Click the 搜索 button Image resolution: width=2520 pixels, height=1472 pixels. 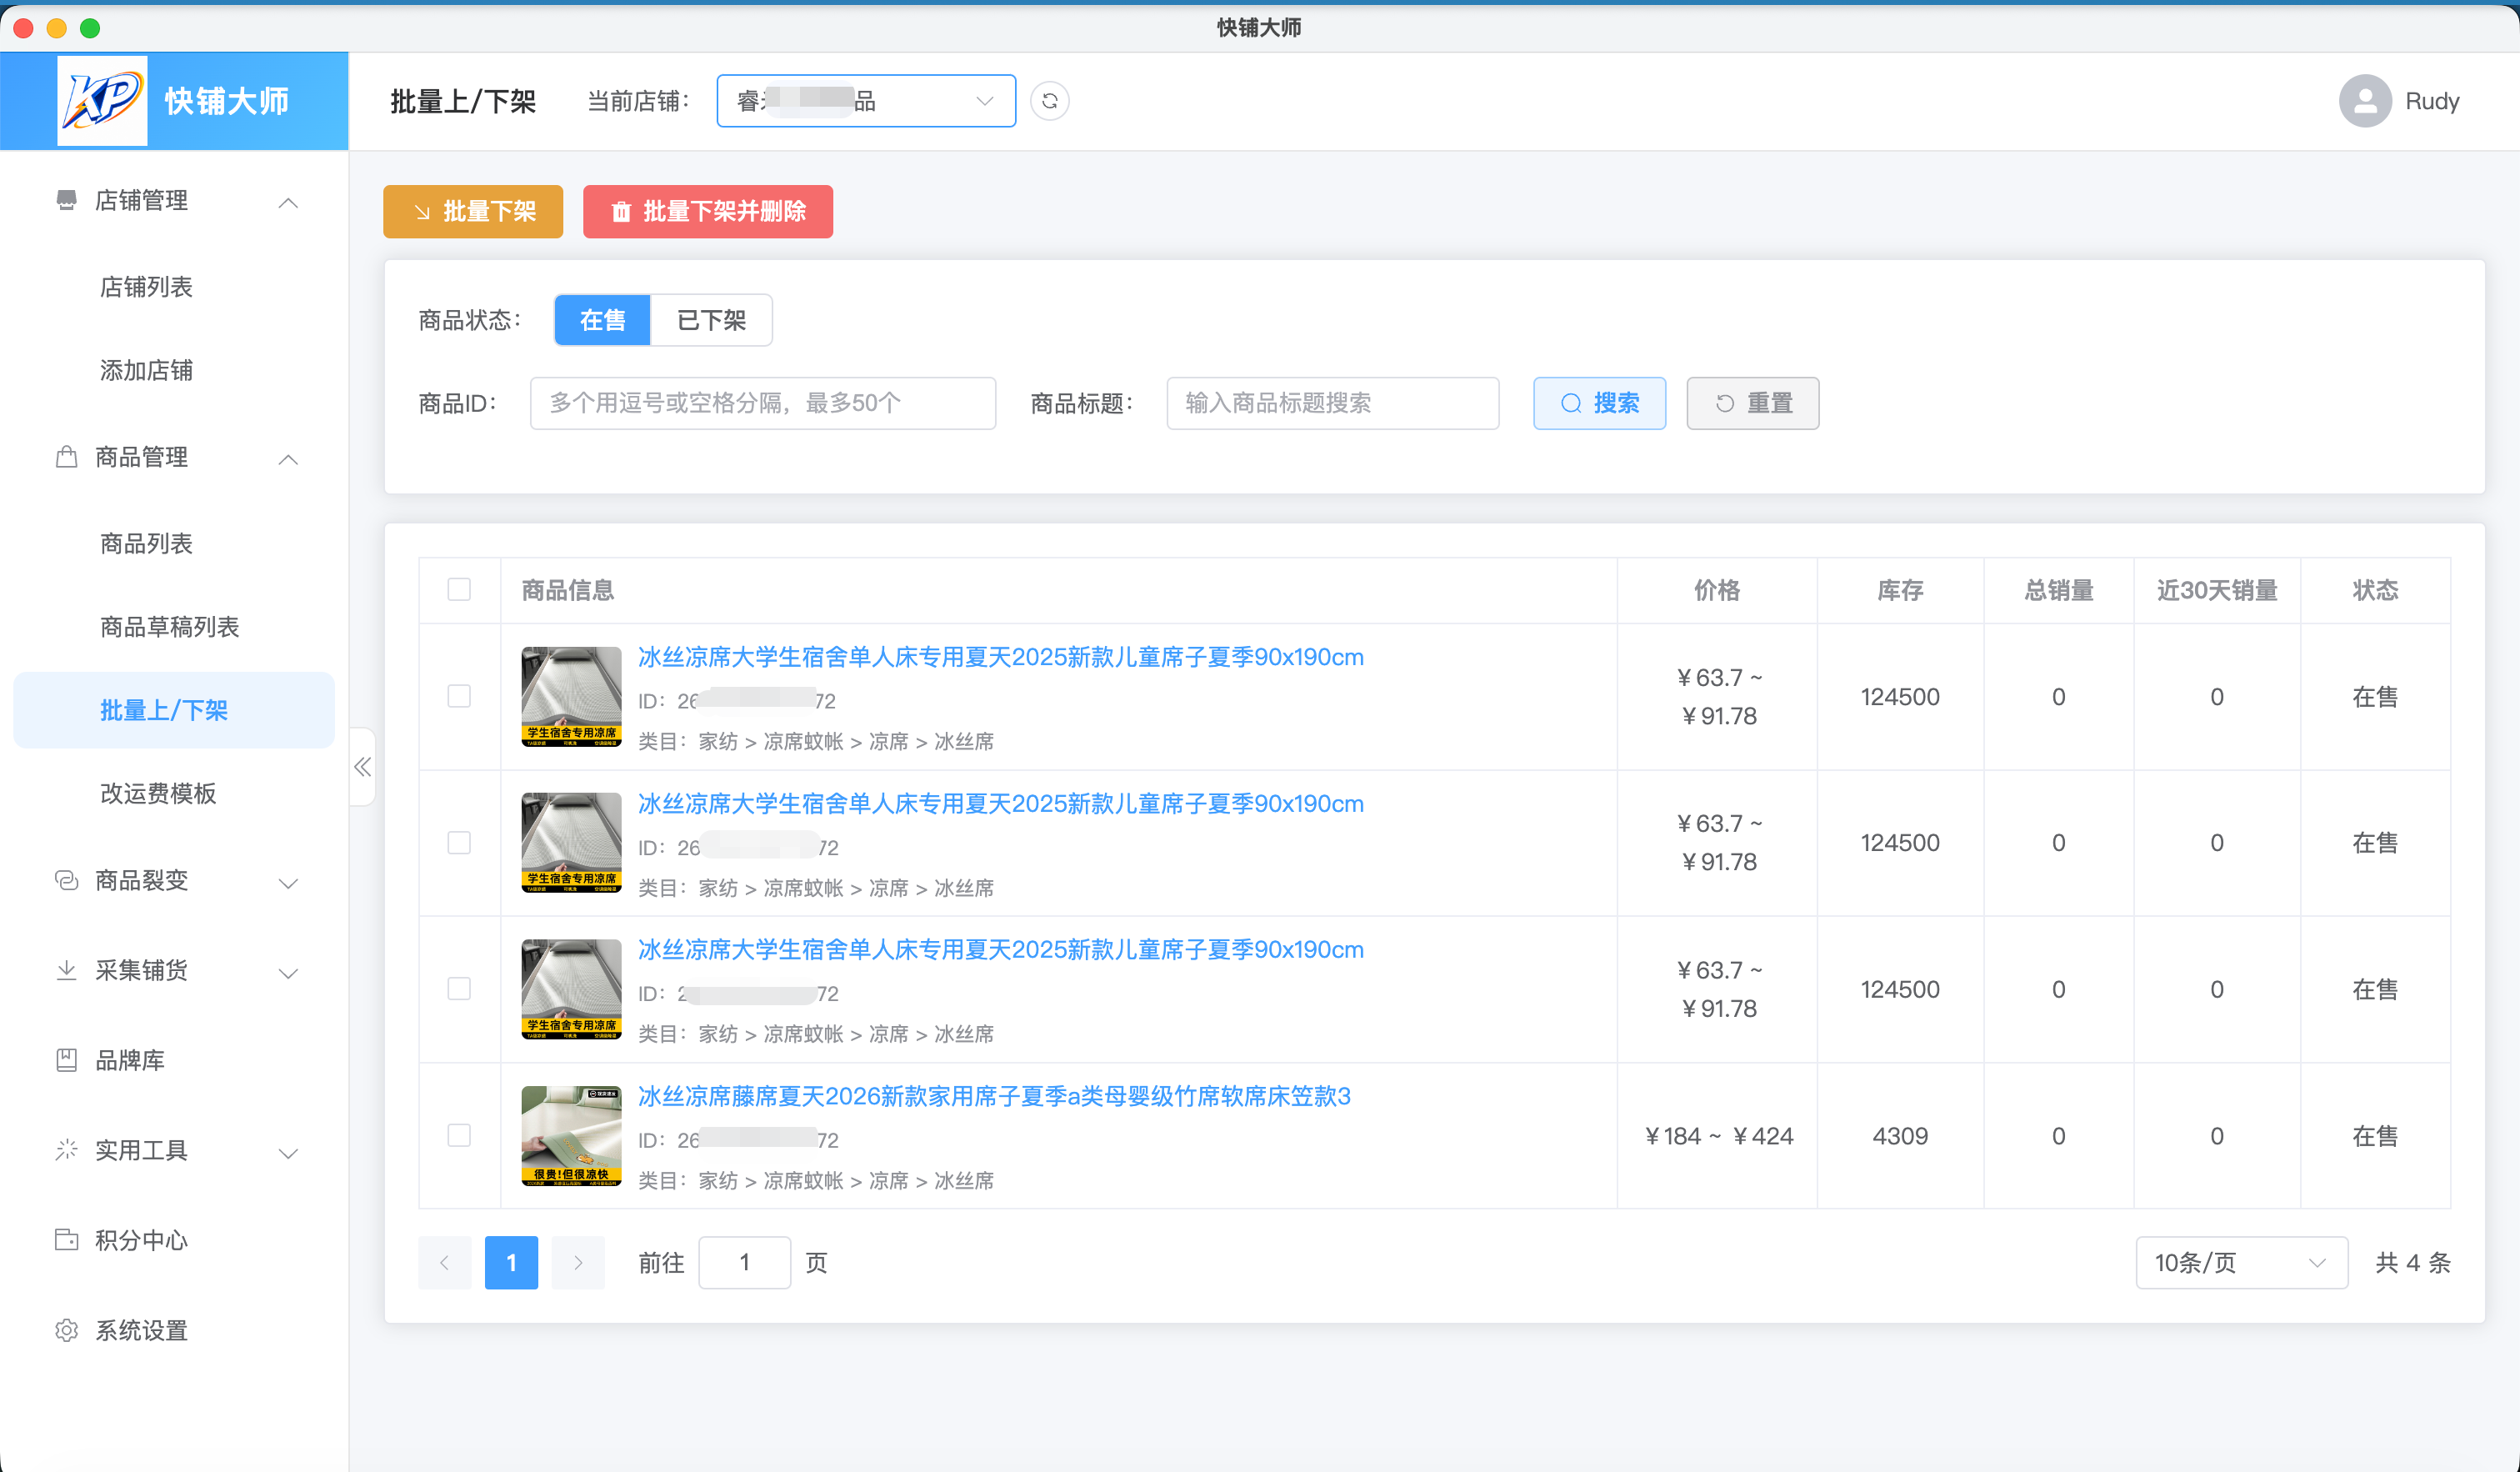click(x=1599, y=403)
